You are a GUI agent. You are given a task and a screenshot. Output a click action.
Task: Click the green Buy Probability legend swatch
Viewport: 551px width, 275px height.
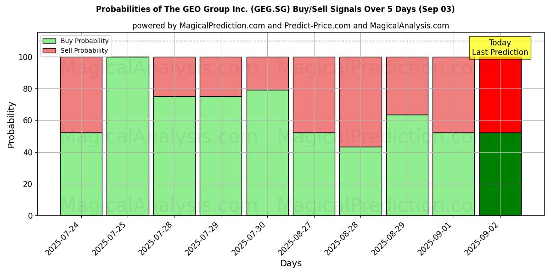click(x=49, y=41)
